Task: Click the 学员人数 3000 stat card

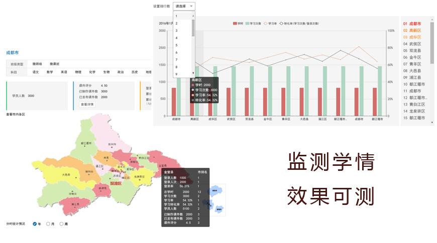Action: click(37, 96)
